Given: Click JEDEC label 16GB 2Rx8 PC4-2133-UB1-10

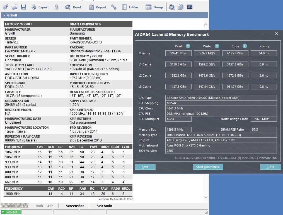Looking at the screenshot, I should pos(28,69).
